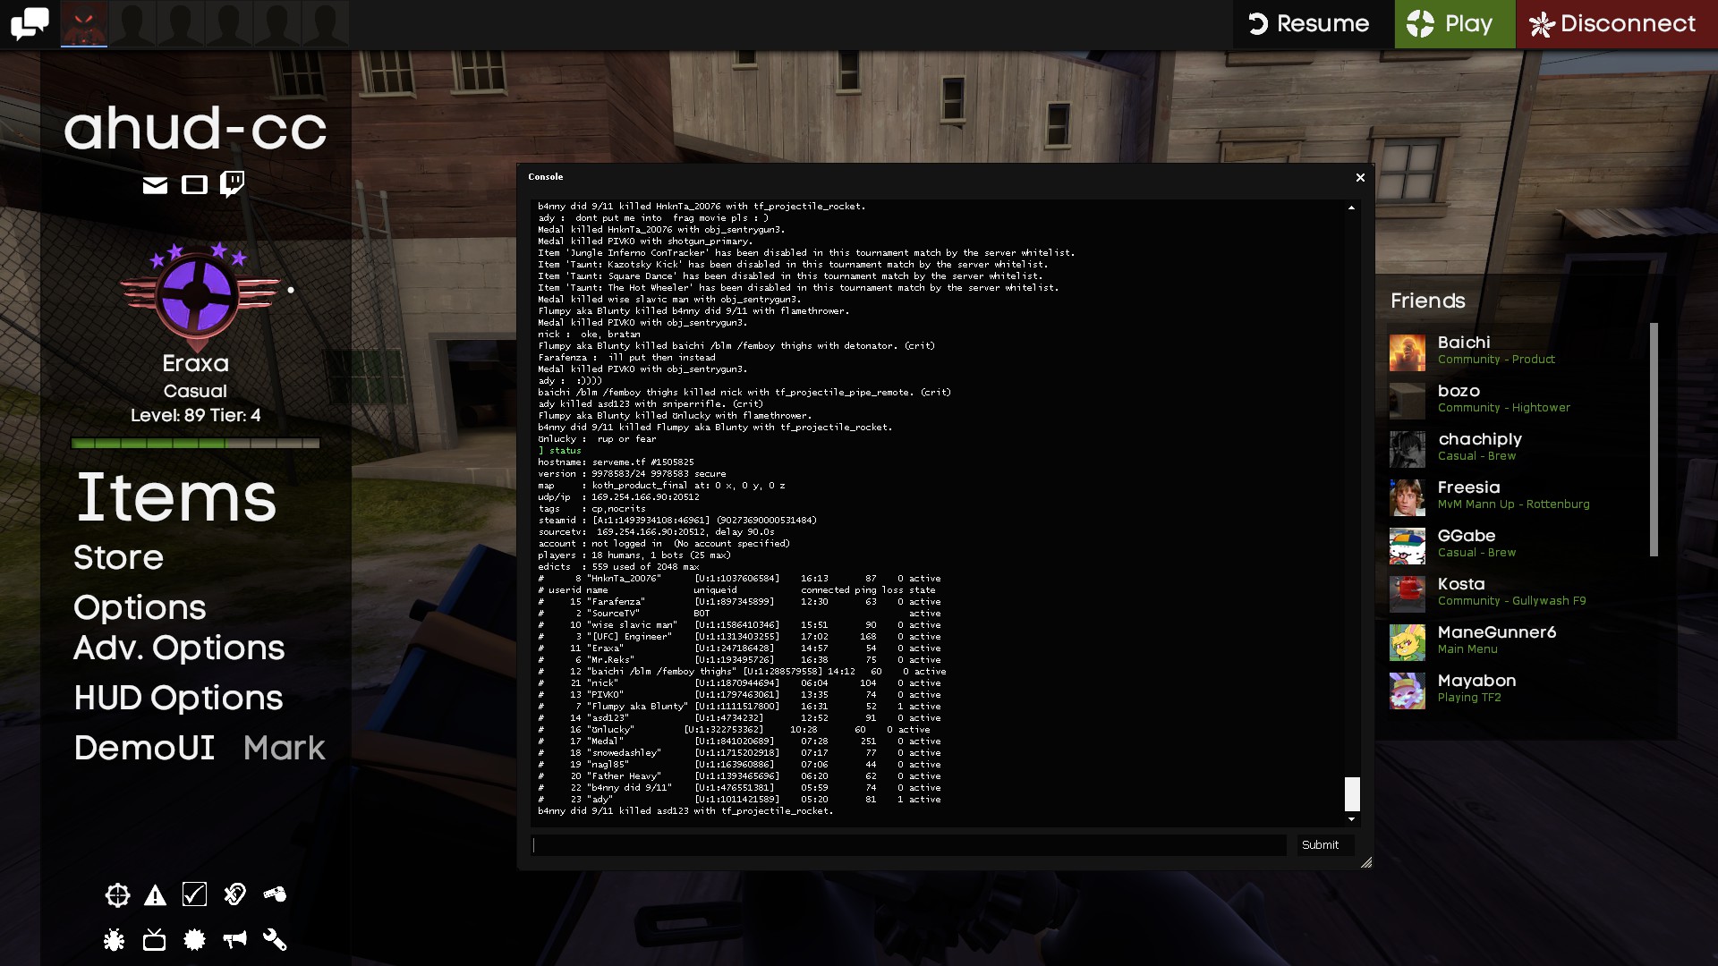1718x966 pixels.
Task: Open the wrench tools icon
Action: point(275,939)
